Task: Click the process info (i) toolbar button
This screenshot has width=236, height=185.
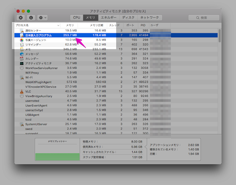Action: coord(31,17)
